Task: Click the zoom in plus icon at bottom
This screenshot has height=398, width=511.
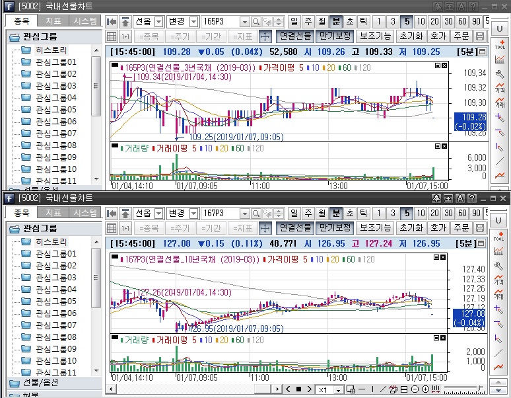Action: tap(426, 389)
